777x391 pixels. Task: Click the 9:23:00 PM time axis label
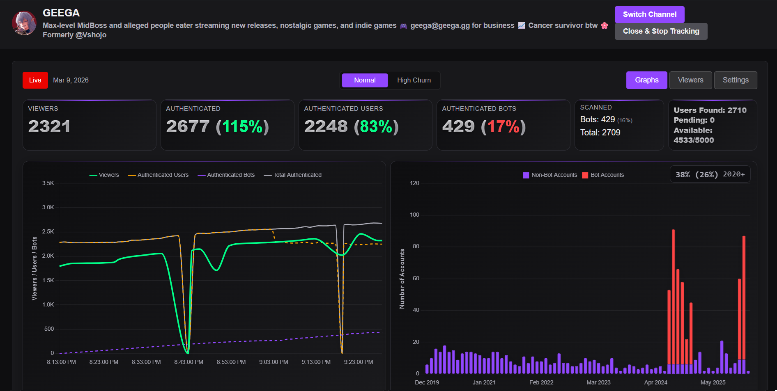[x=359, y=362]
